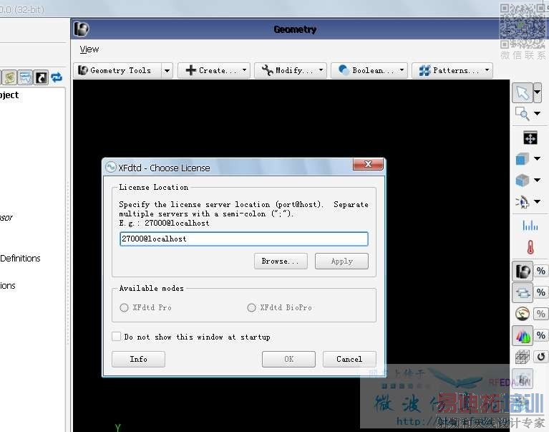Click the license server location text field
This screenshot has height=432, width=549.
tap(243, 239)
